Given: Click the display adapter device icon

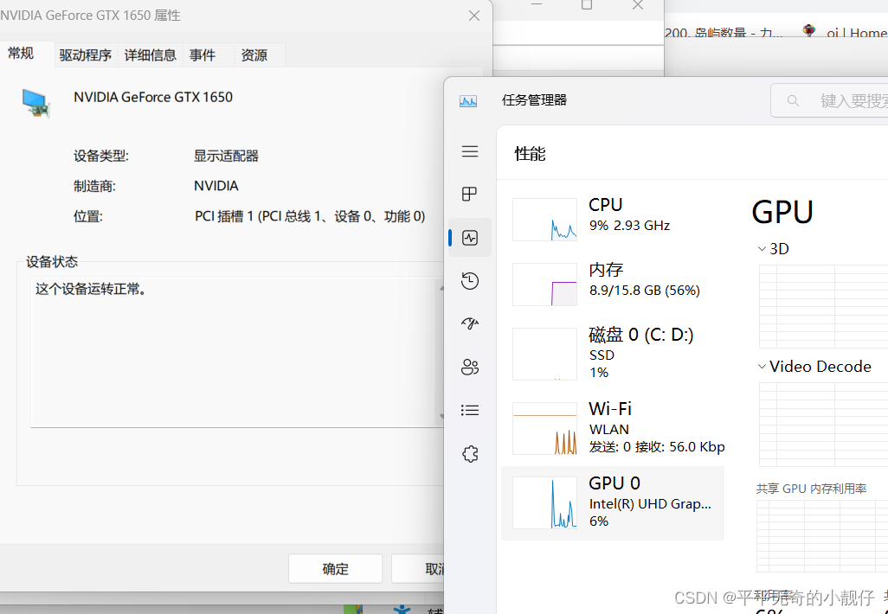Looking at the screenshot, I should tap(36, 103).
